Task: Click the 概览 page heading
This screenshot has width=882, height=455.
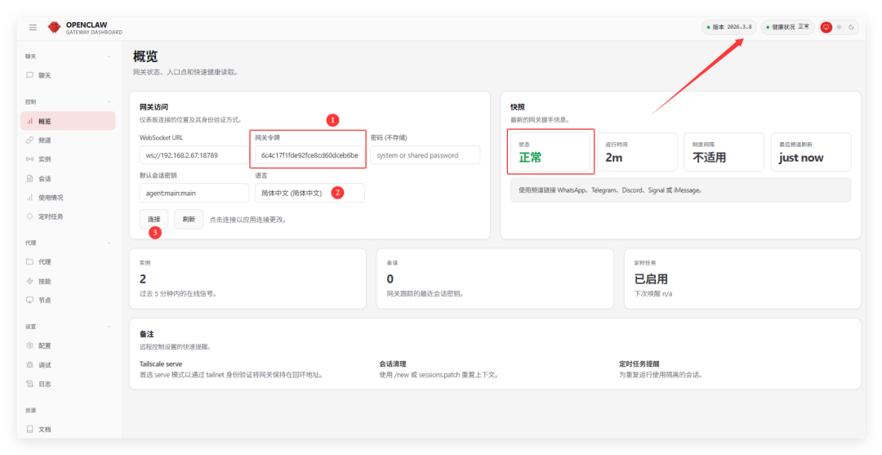Action: [x=145, y=57]
